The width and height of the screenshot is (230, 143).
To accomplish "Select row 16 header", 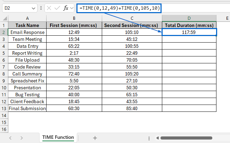I will (4, 129).
